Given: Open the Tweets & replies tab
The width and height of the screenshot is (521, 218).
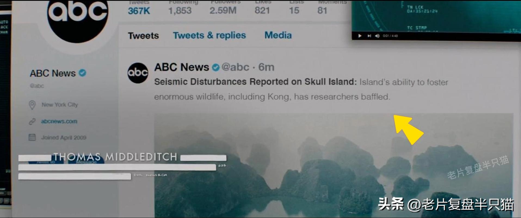Looking at the screenshot, I should pos(209,35).
